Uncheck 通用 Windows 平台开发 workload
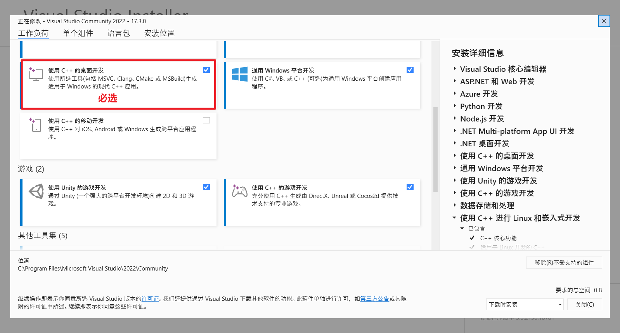This screenshot has width=620, height=333. pos(410,70)
